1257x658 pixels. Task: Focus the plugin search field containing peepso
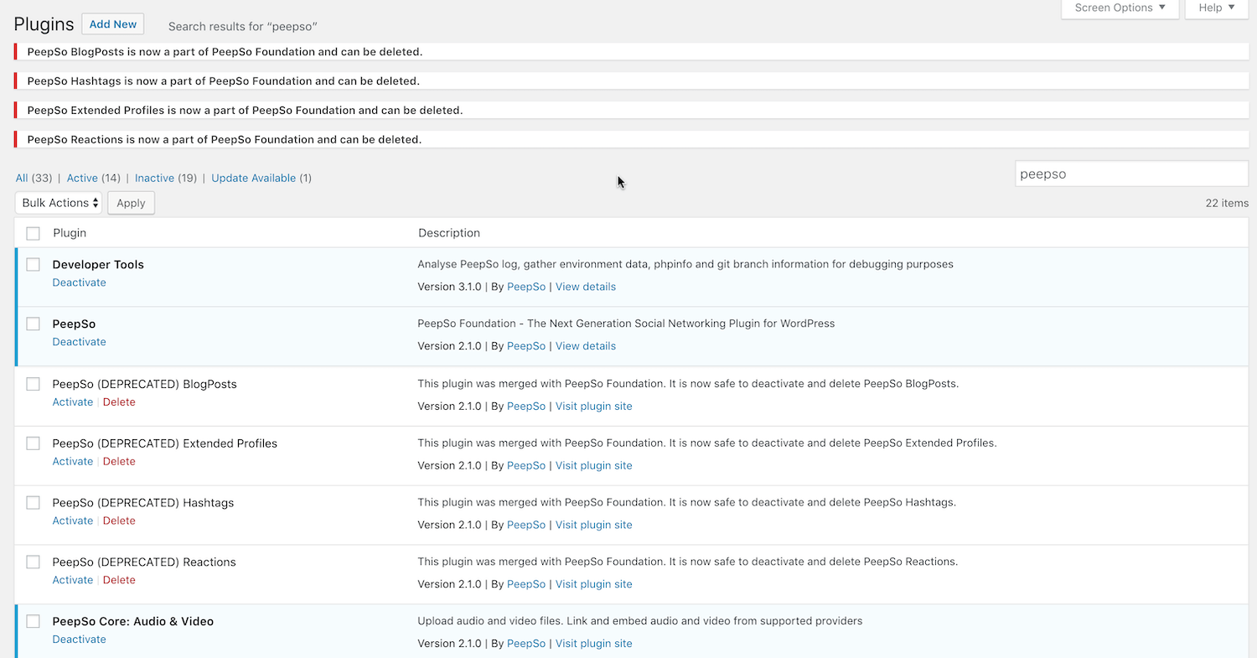point(1131,174)
